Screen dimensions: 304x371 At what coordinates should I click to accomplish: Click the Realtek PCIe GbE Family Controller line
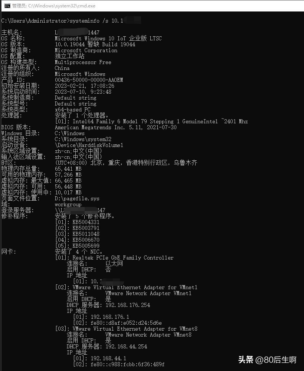114,258
